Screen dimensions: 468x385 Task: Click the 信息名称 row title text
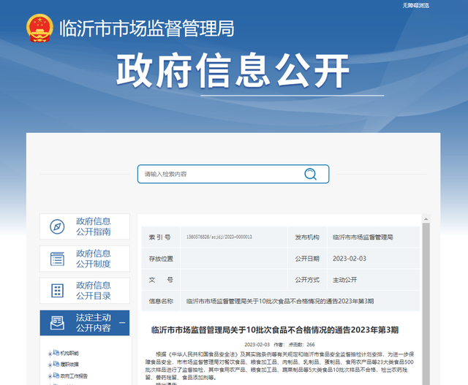tap(280, 301)
